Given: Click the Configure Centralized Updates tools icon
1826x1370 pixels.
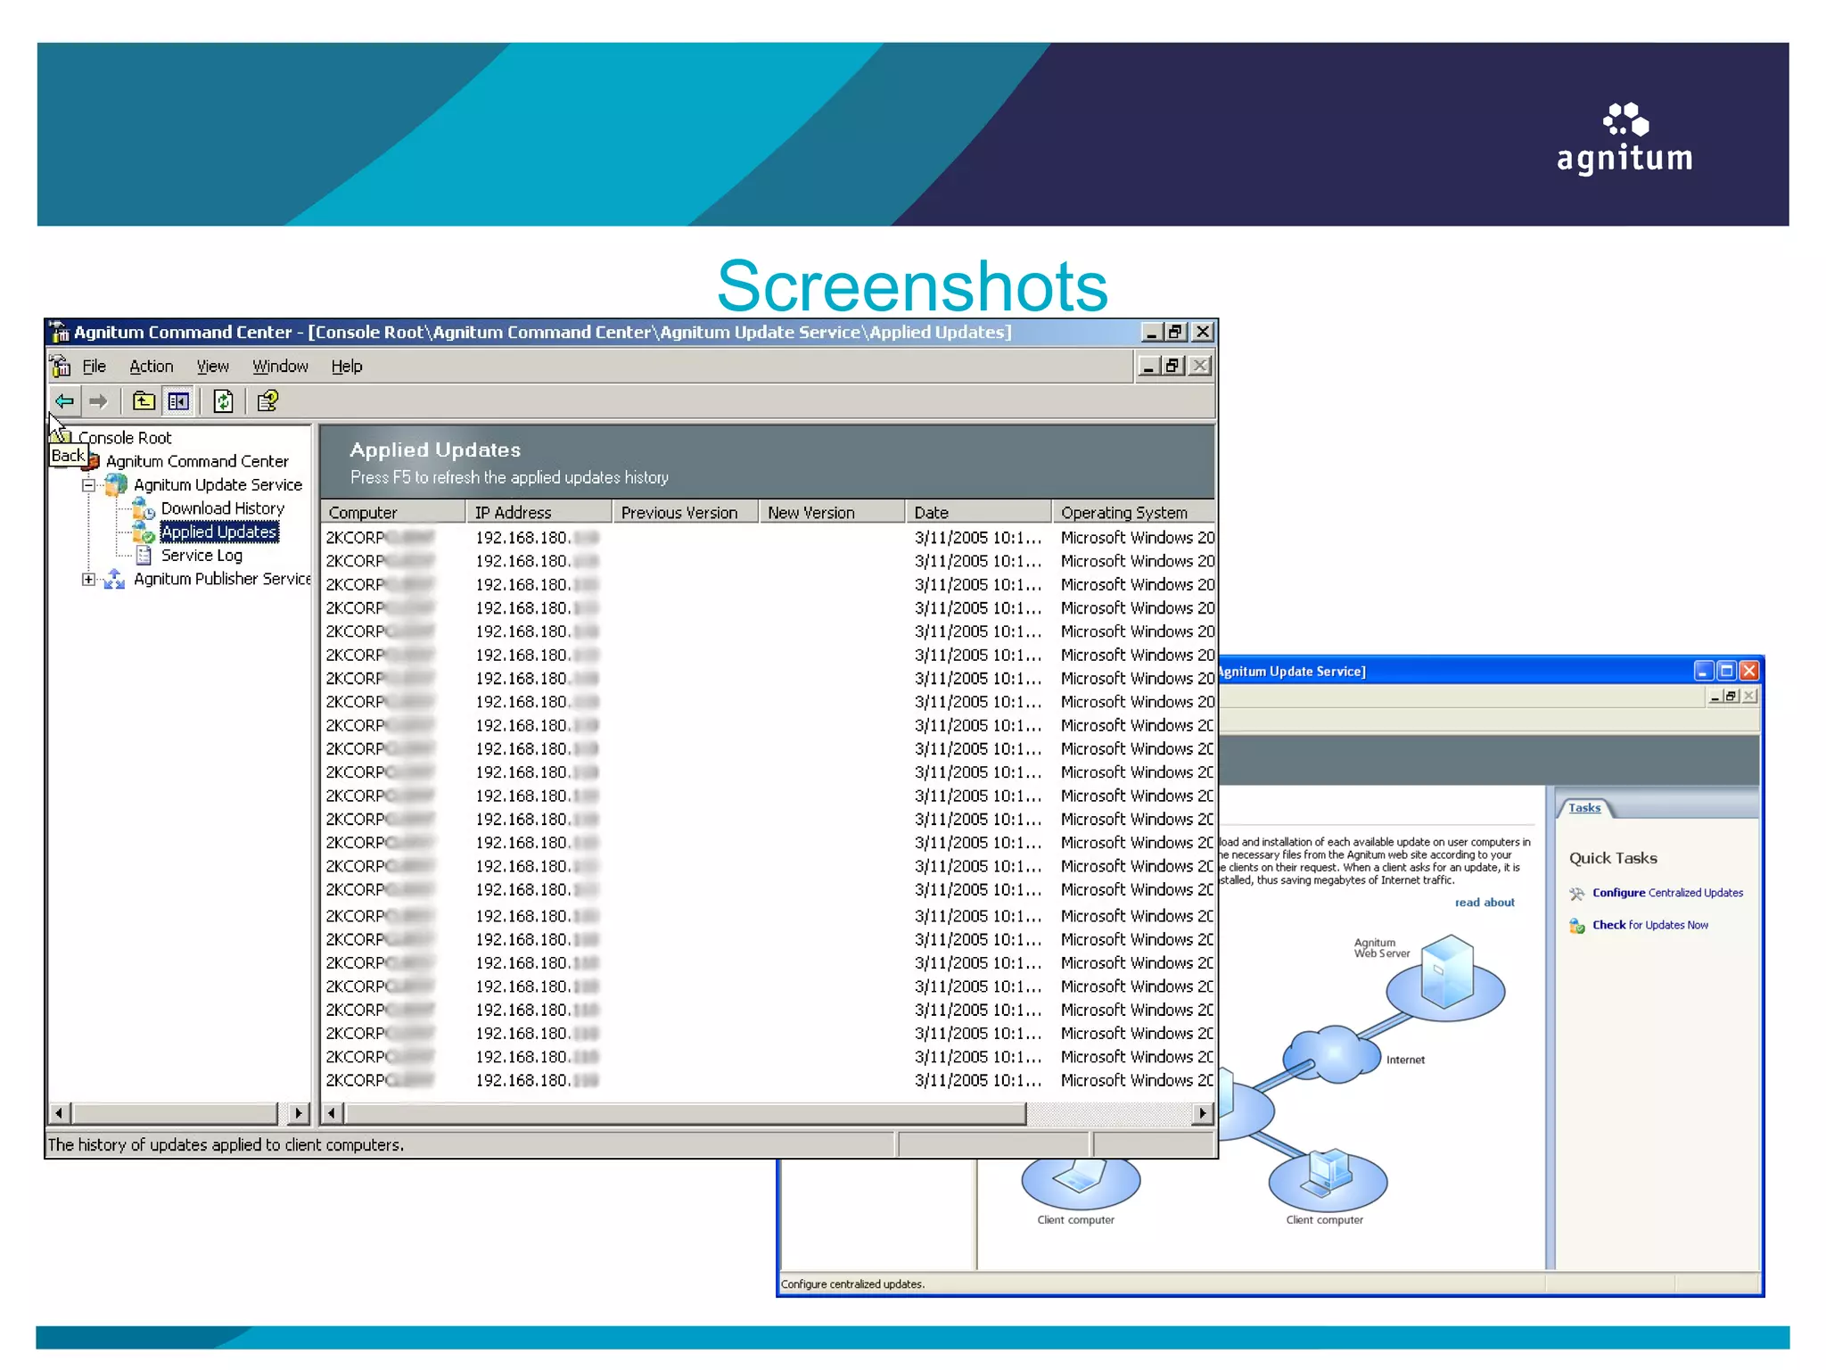Looking at the screenshot, I should (x=1576, y=894).
